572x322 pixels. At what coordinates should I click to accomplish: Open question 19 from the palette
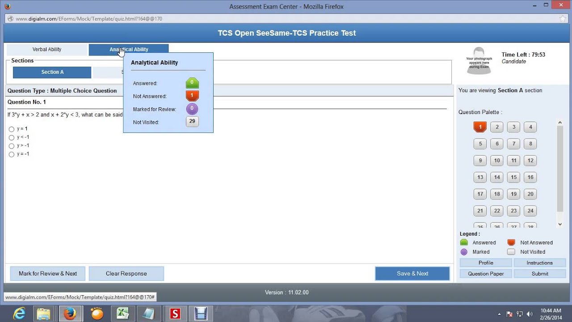514,194
